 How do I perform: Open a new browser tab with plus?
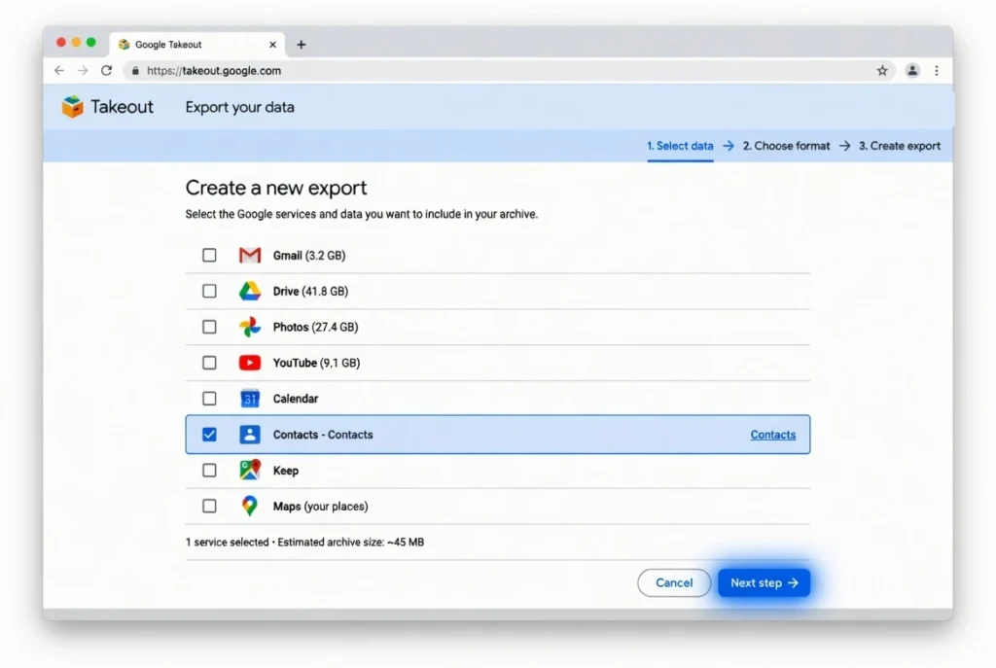click(302, 45)
